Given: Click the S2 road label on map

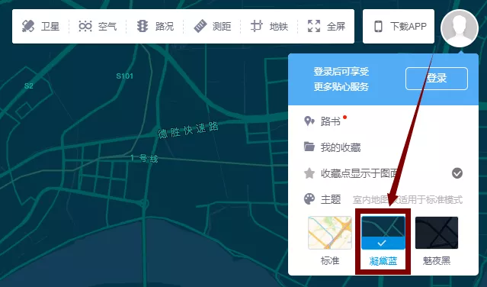Looking at the screenshot, I should coord(28,85).
